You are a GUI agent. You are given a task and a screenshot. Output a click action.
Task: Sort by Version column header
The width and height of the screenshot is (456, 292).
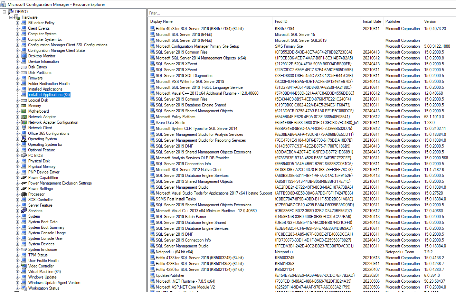click(x=439, y=21)
